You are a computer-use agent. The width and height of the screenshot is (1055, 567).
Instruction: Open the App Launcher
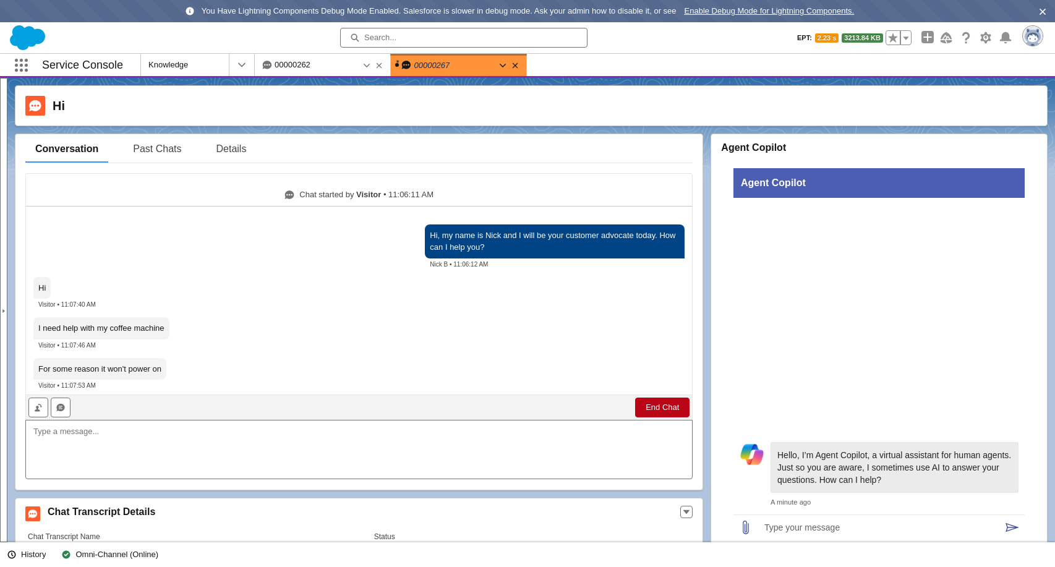point(20,65)
